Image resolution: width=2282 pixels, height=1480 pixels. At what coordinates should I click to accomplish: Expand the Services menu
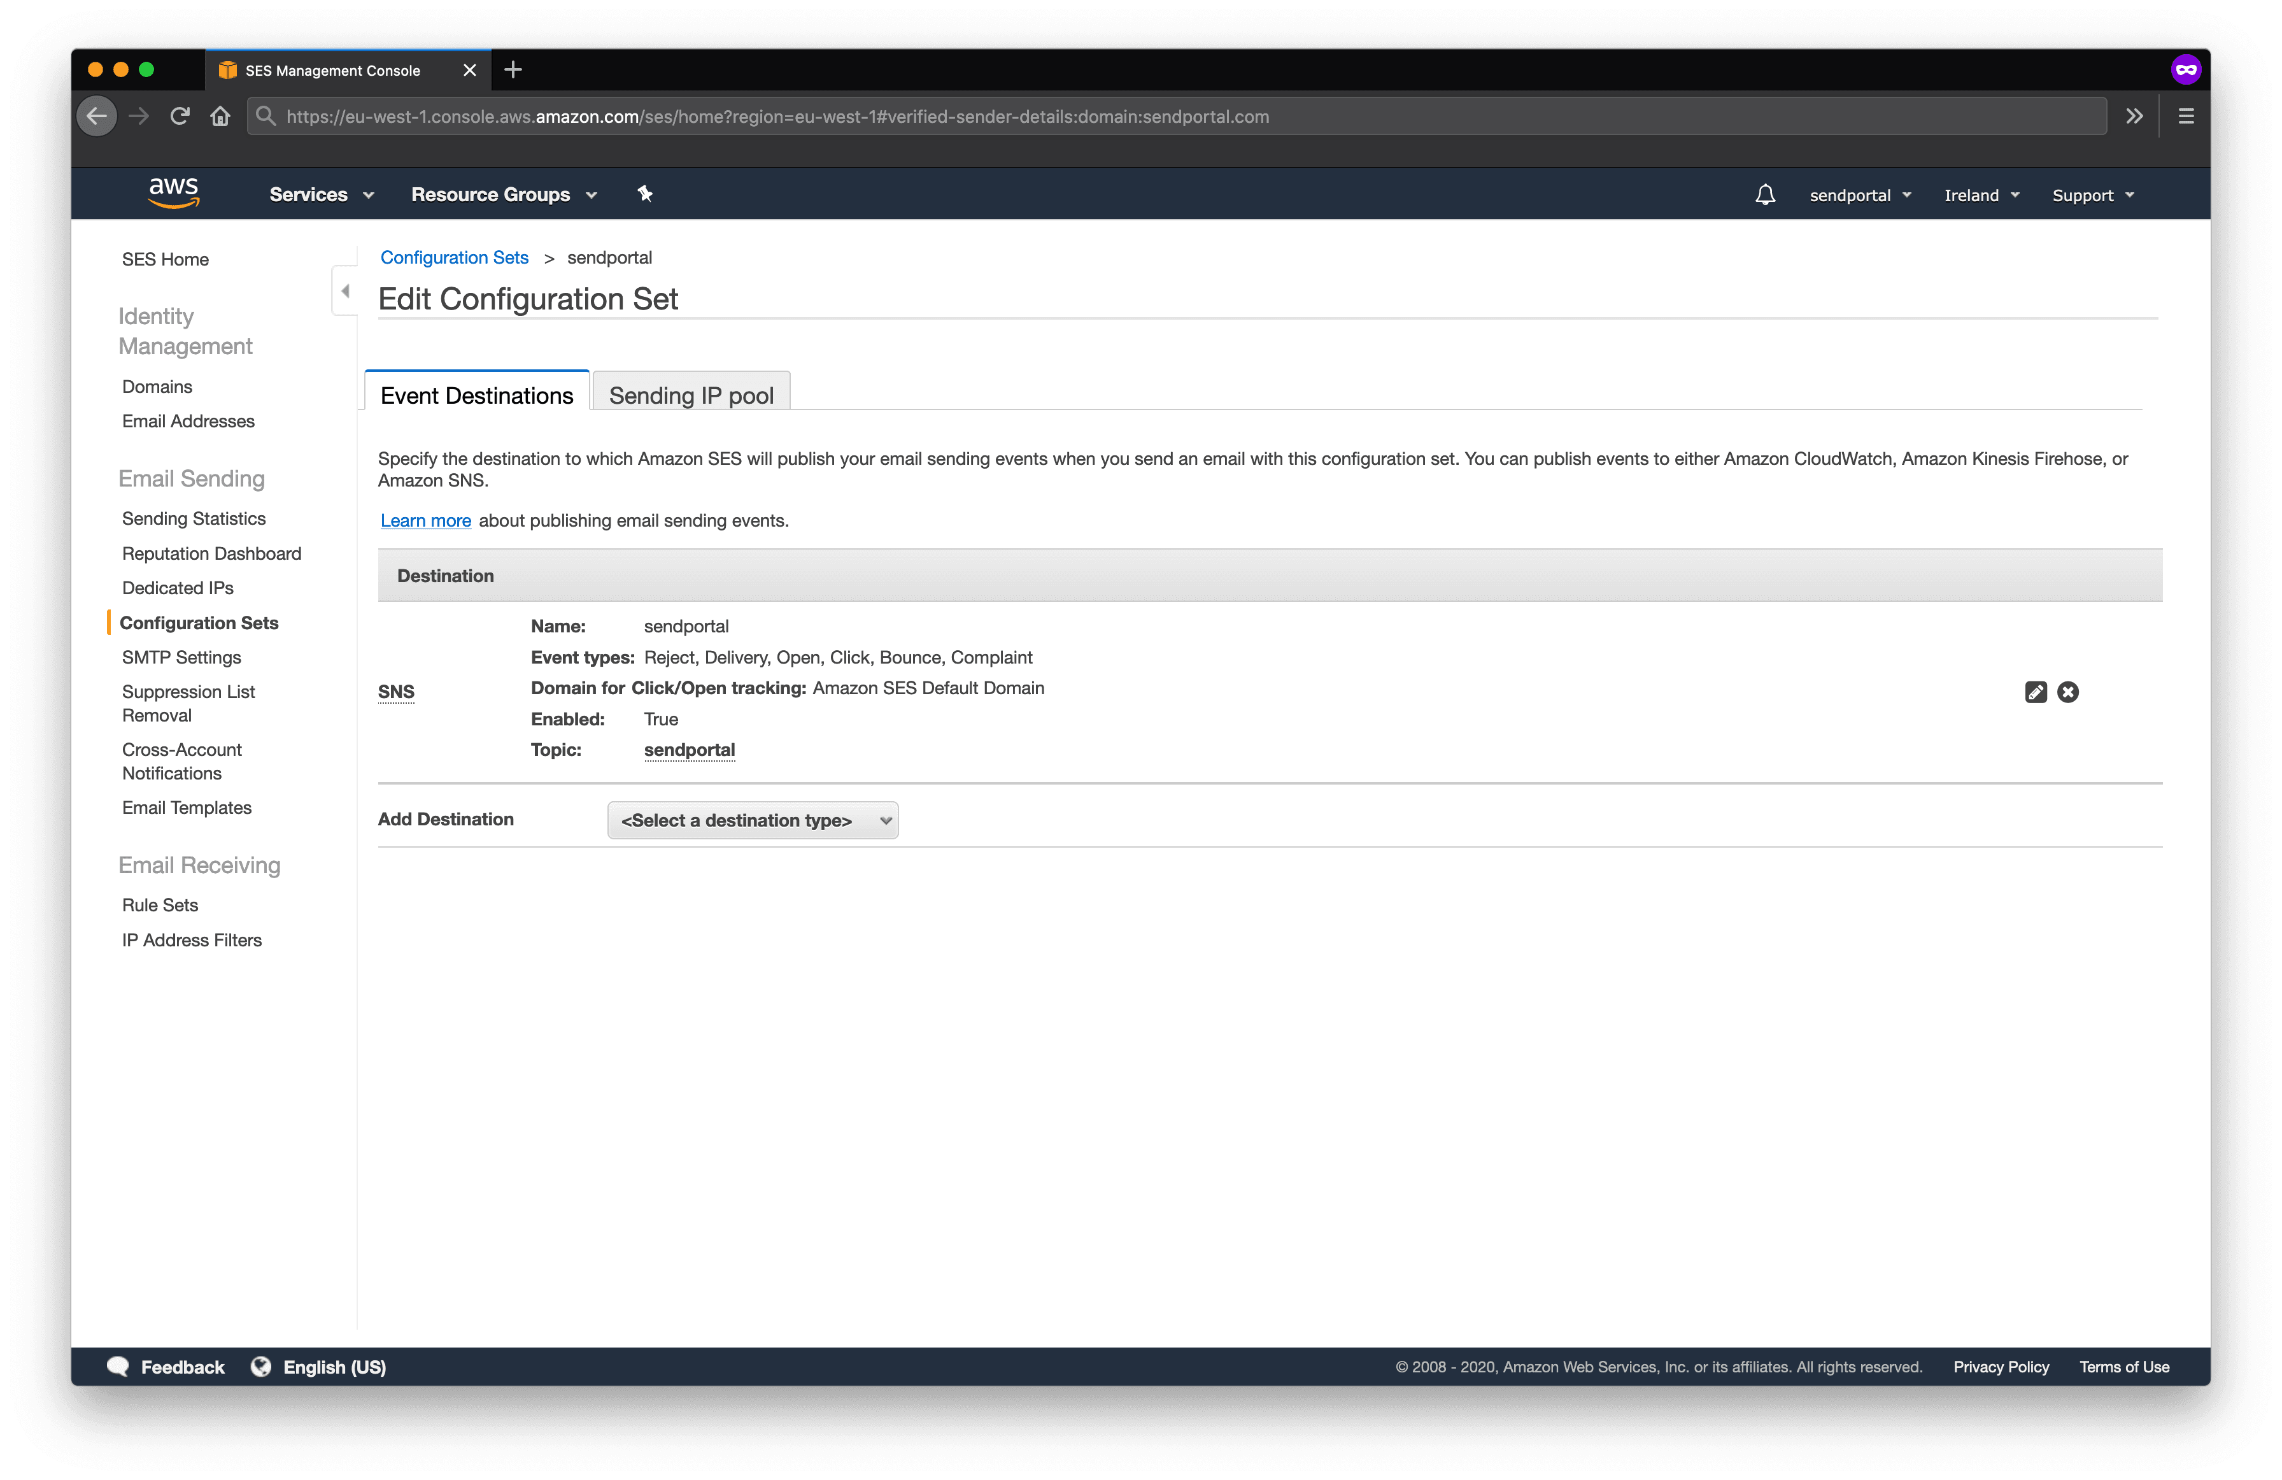321,195
